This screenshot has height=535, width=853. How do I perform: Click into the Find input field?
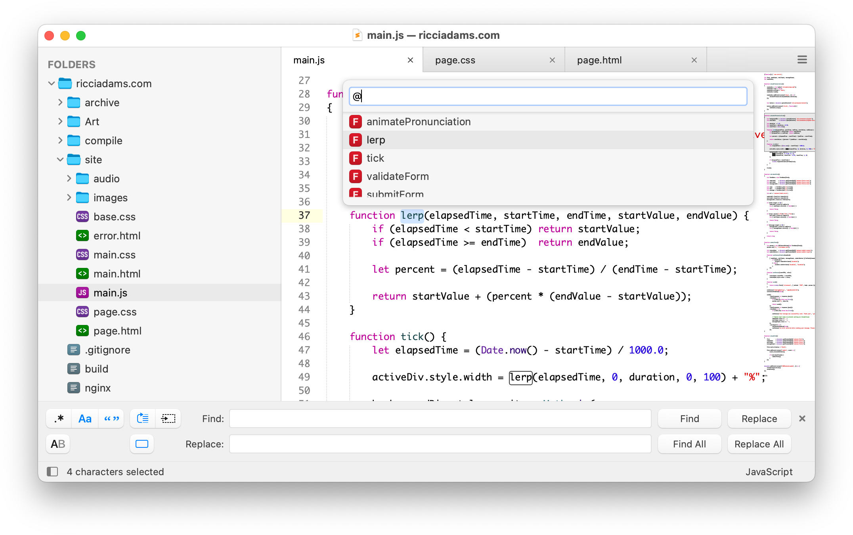[x=440, y=418]
